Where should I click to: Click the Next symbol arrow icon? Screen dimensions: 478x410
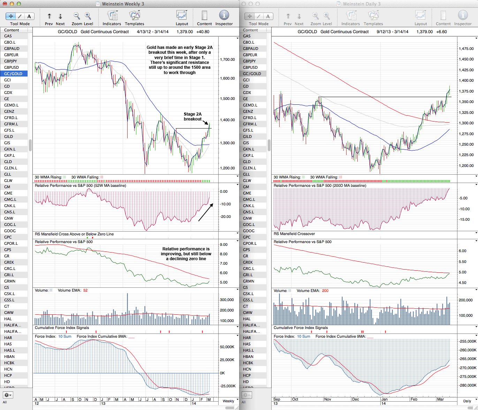click(60, 16)
